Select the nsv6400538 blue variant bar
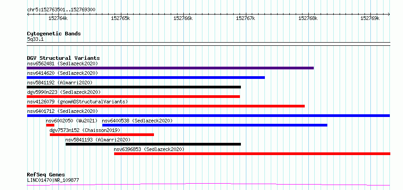Viewport: 403px width, 190px height. (215, 125)
